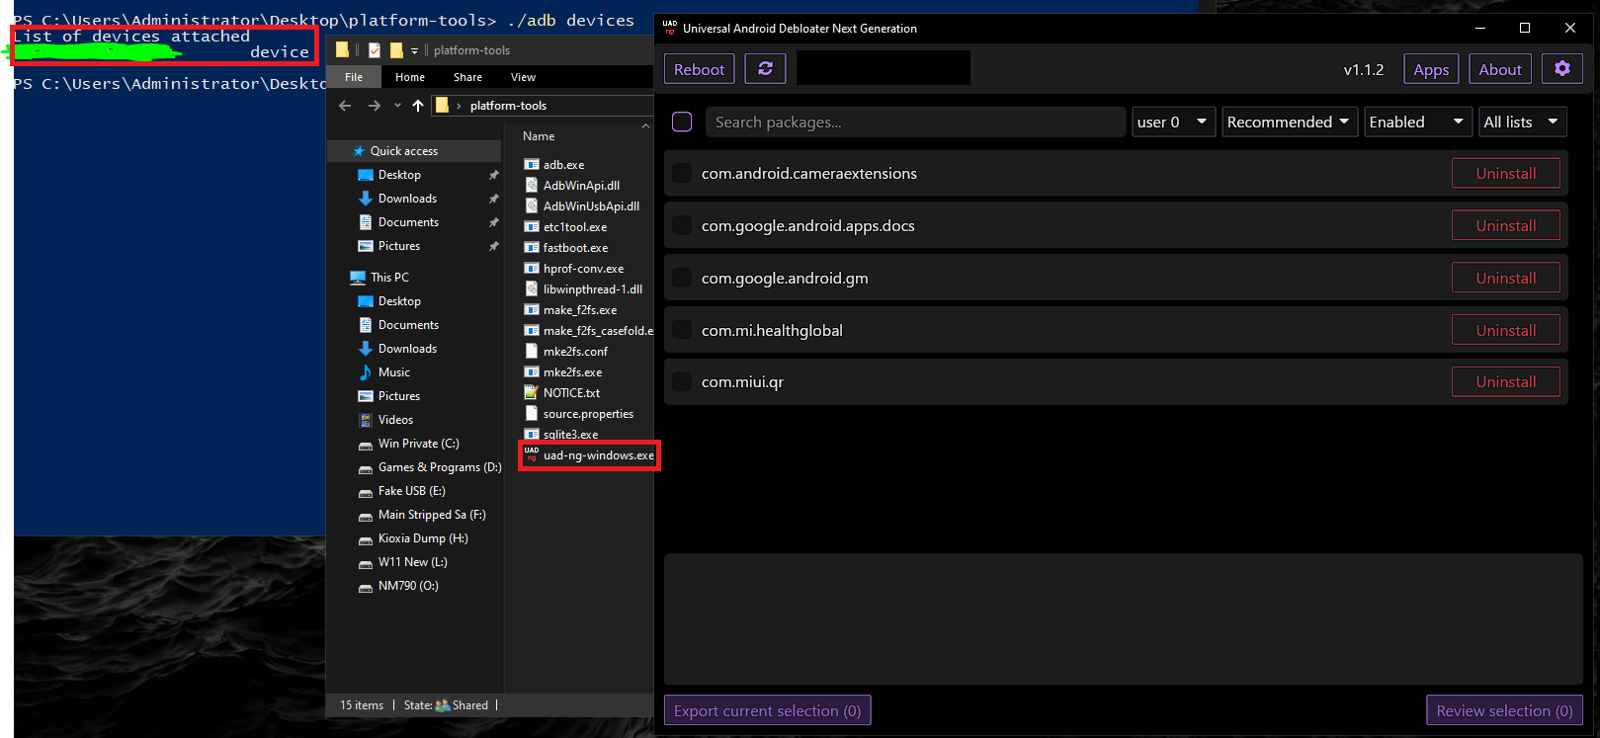Image resolution: width=1600 pixels, height=738 pixels.
Task: Go back using Explorer's back arrow
Action: click(x=345, y=106)
